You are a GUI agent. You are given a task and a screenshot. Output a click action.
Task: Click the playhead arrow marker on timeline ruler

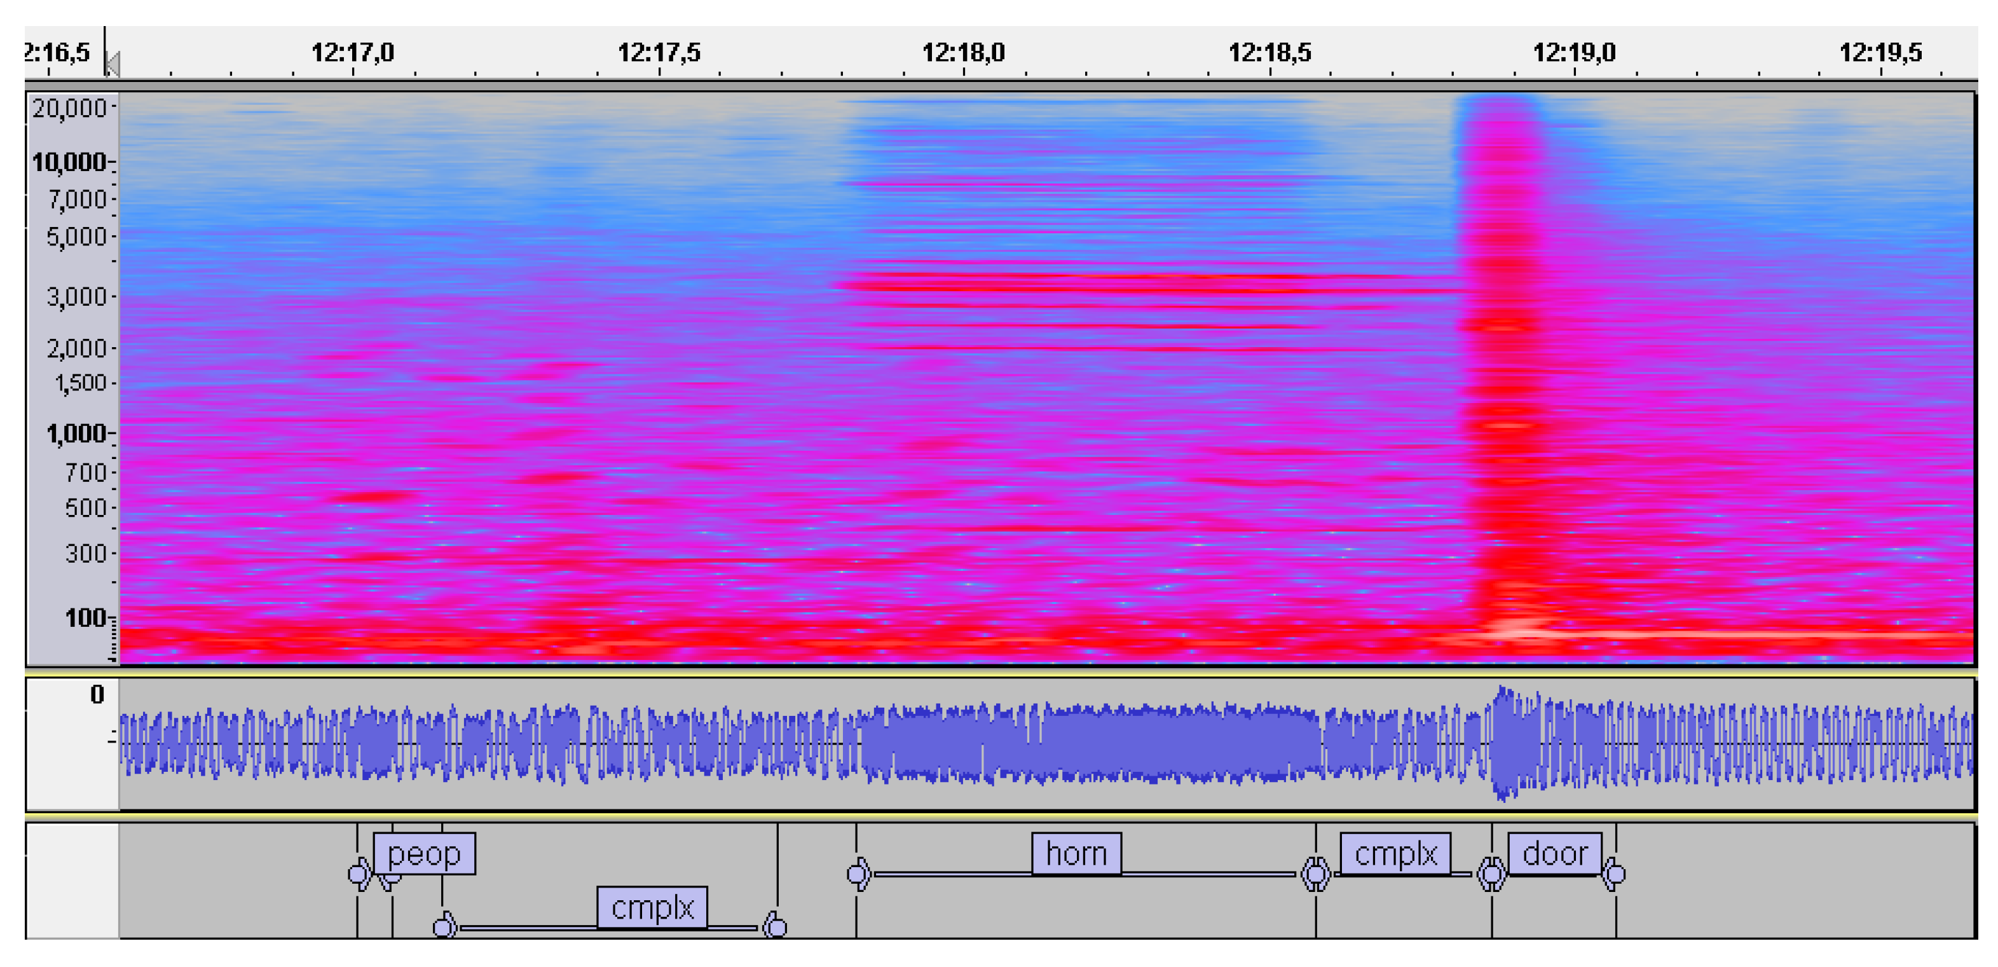coord(113,64)
